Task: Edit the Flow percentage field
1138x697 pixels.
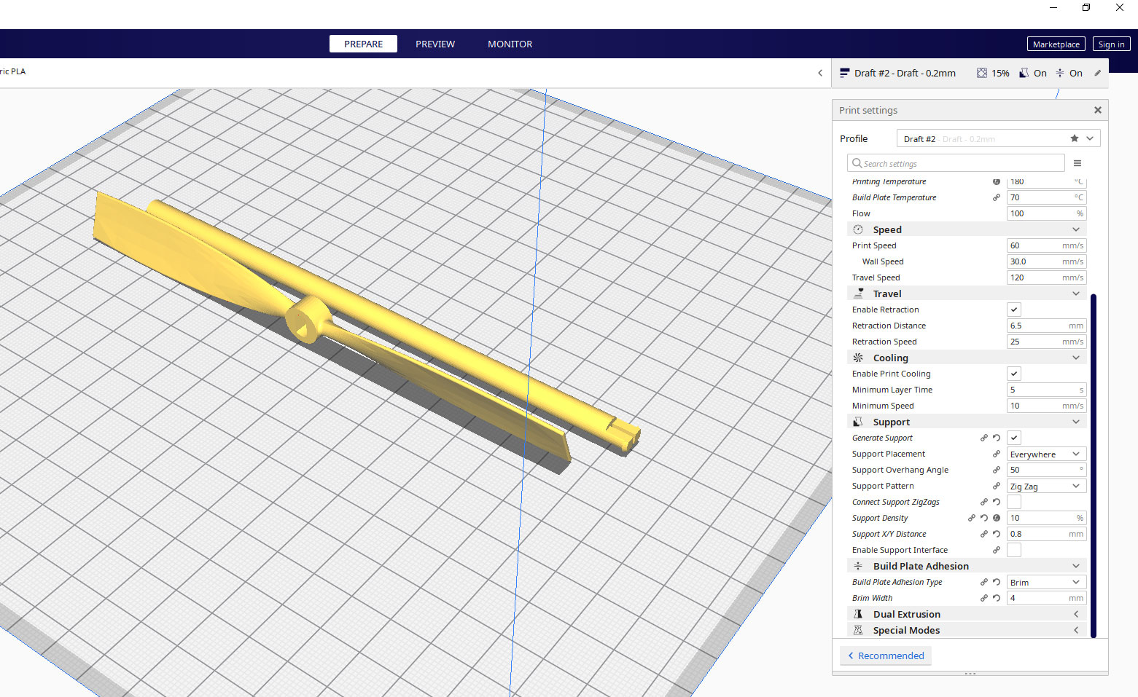Action: 1047,213
